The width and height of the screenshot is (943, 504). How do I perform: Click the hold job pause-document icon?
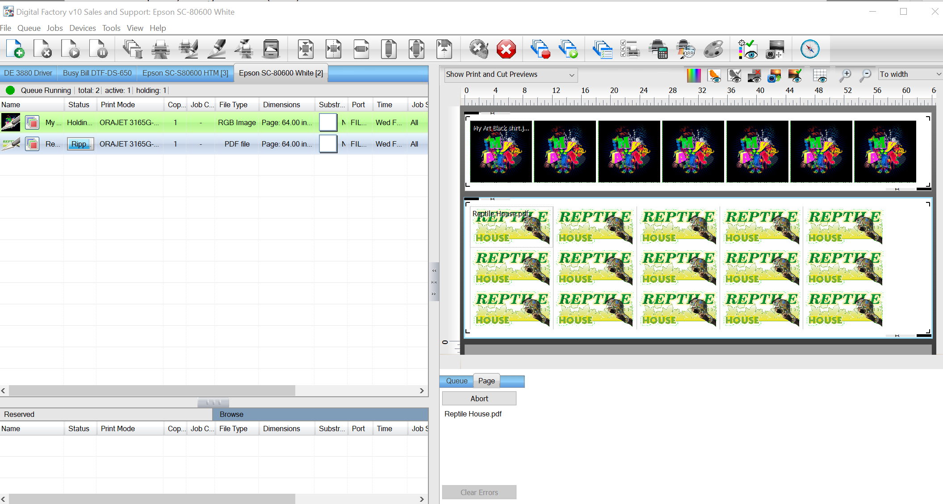tap(99, 49)
